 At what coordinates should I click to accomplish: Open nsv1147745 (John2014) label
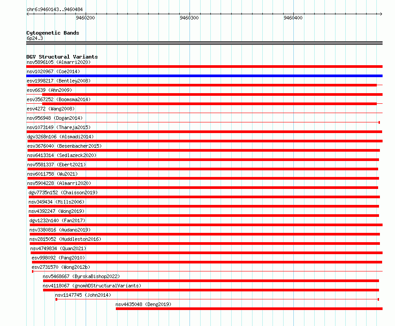[x=83, y=295]
